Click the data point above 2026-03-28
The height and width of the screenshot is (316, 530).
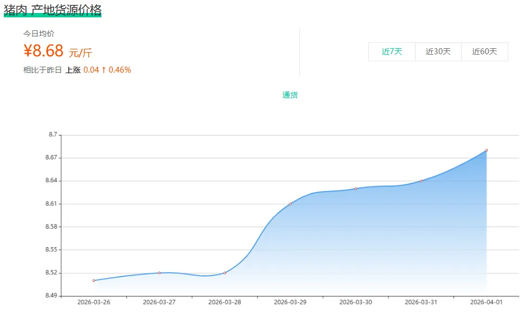[225, 273]
